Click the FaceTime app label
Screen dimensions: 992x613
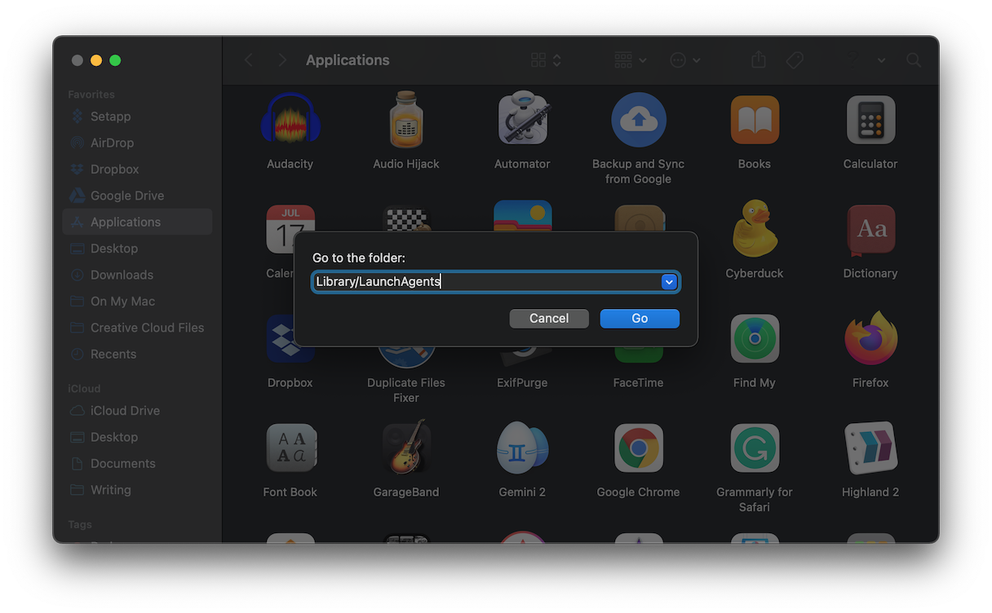pos(639,382)
